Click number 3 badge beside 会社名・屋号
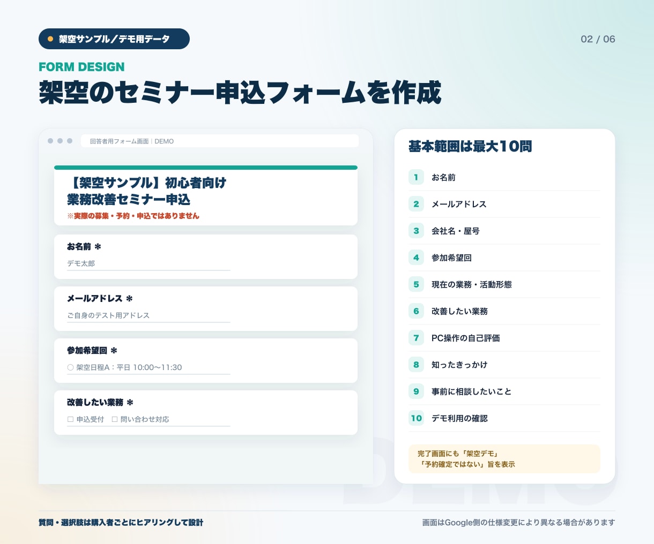 coord(416,231)
